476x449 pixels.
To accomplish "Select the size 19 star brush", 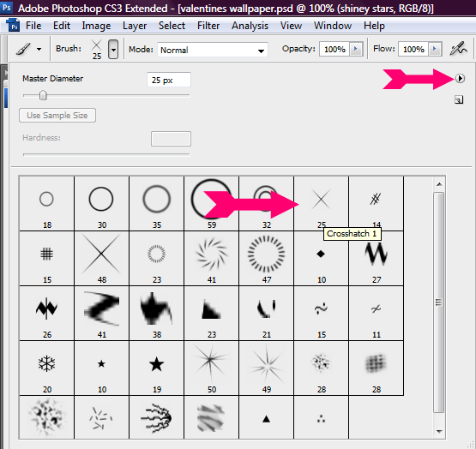I will tap(157, 368).
